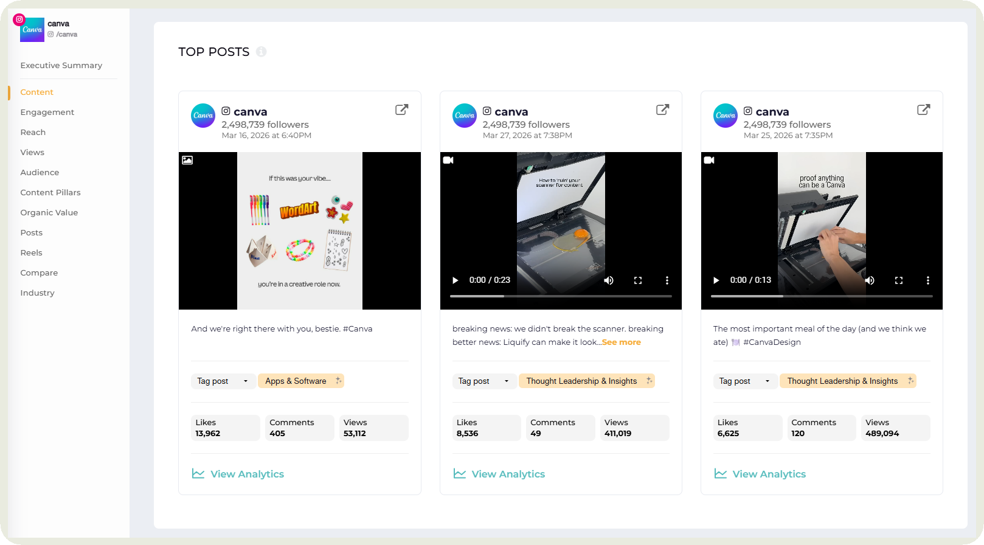Open the Reach section

pos(33,132)
